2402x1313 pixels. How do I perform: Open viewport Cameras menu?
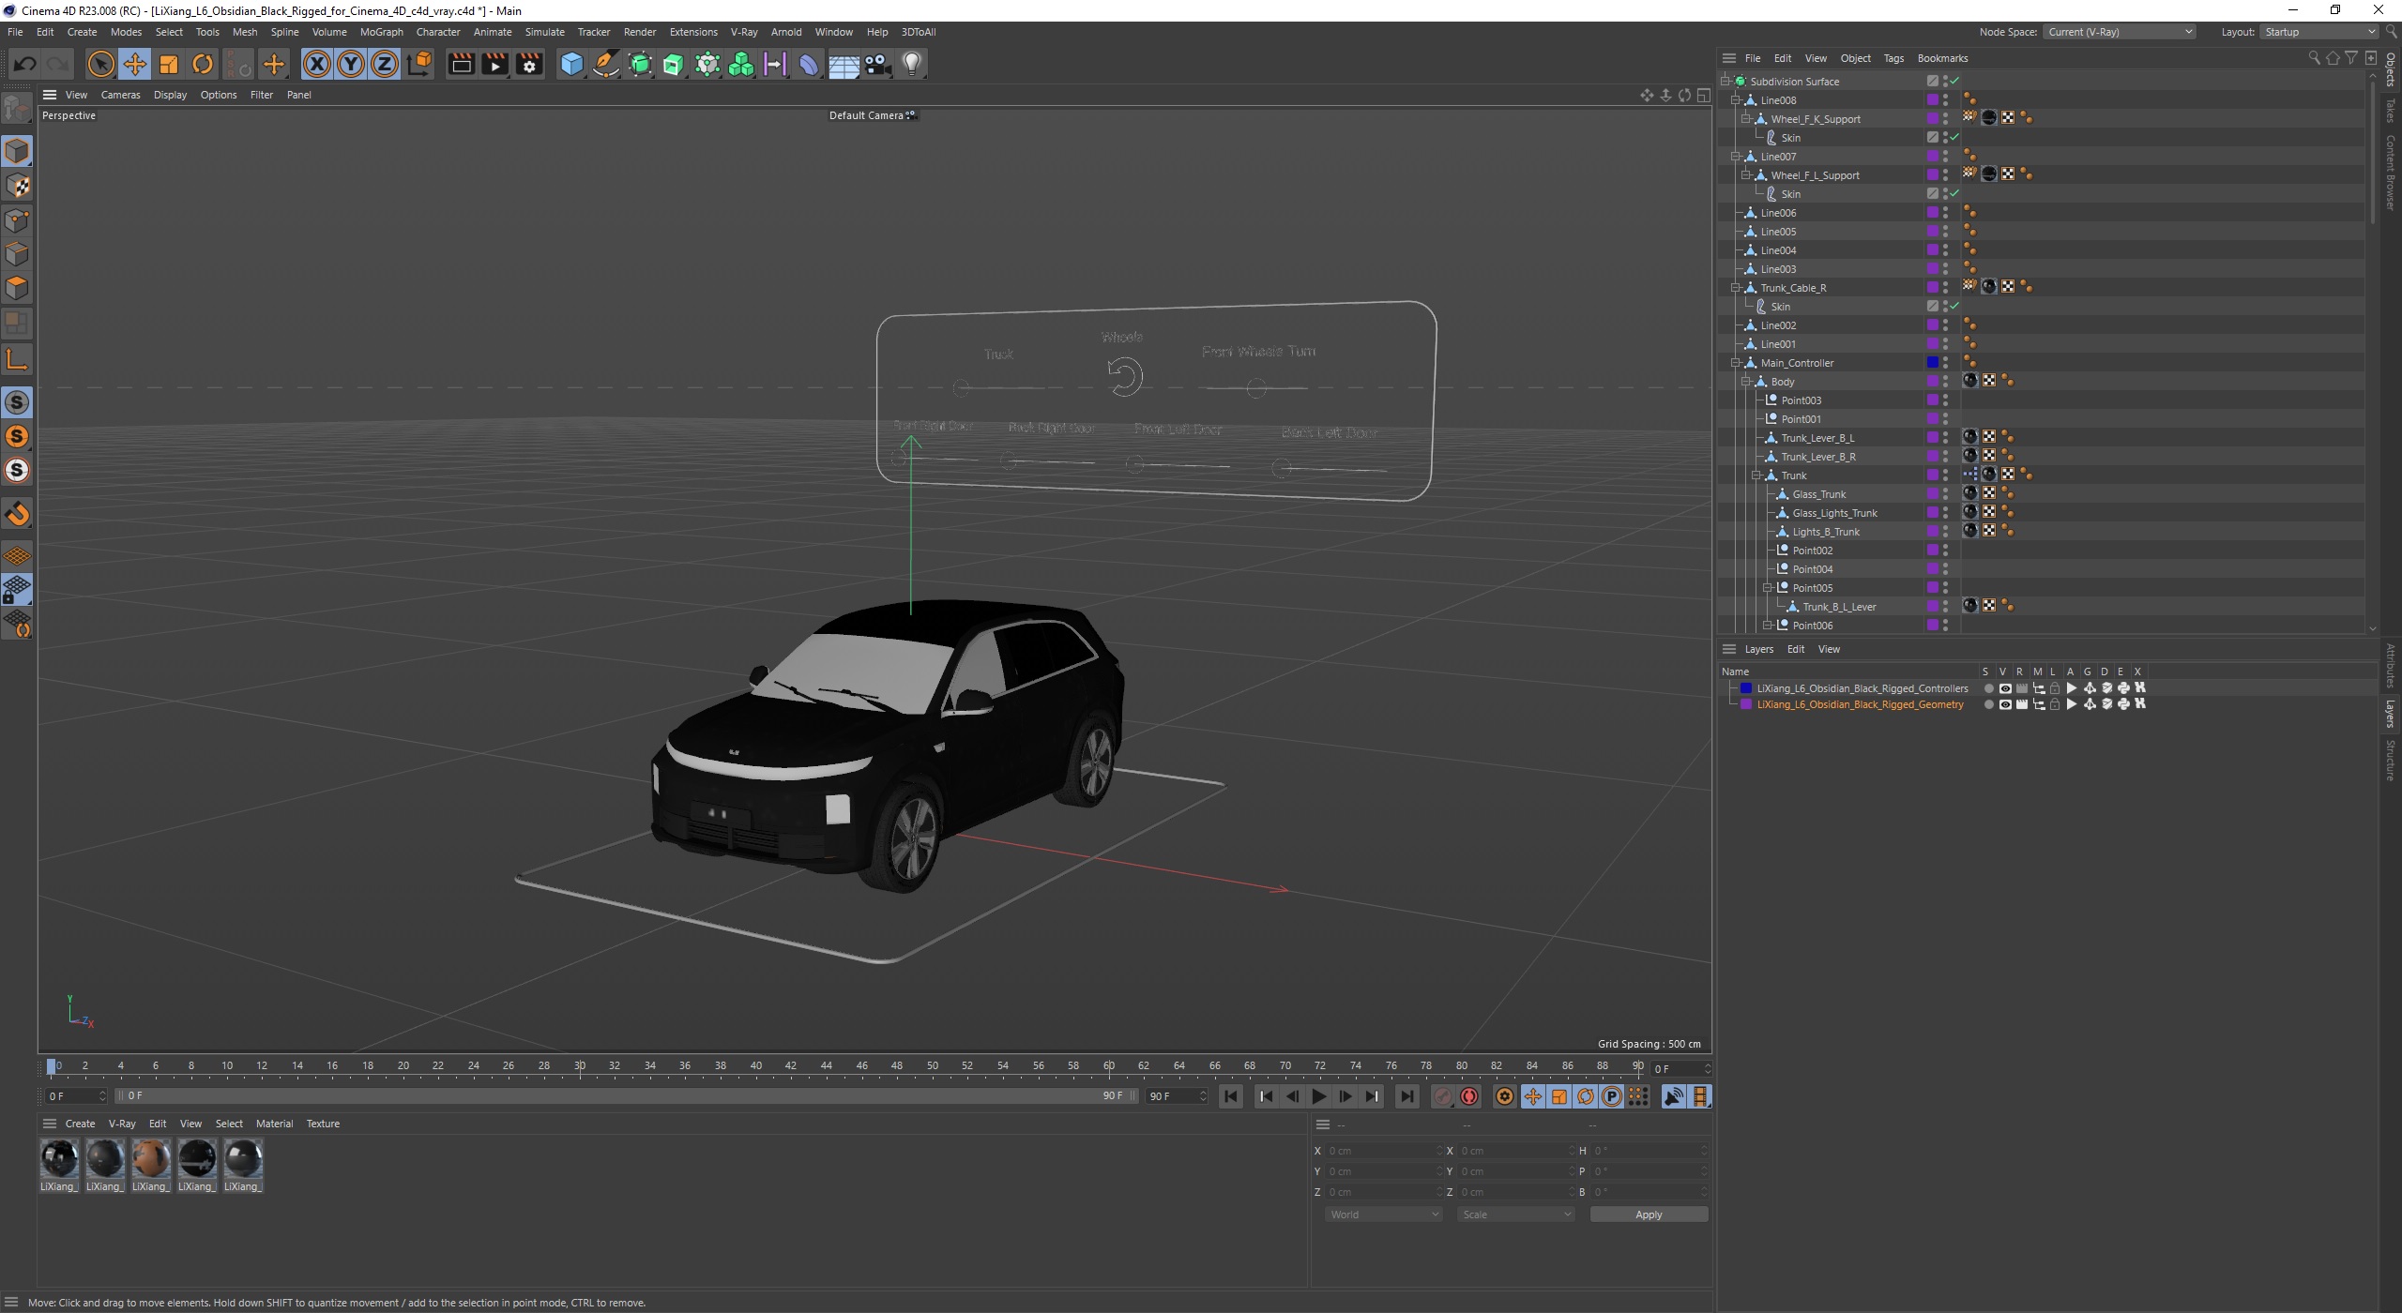coord(120,95)
